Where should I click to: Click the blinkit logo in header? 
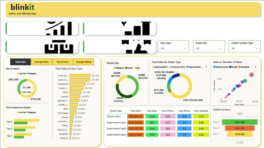click(x=22, y=7)
